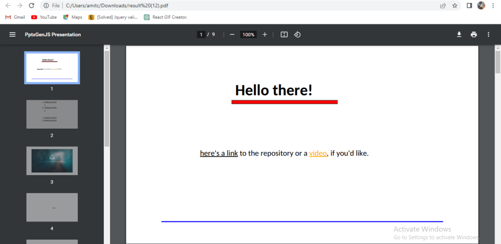Open the Chrome three-dot menu
Image resolution: width=501 pixels, height=244 pixels.
[494, 6]
